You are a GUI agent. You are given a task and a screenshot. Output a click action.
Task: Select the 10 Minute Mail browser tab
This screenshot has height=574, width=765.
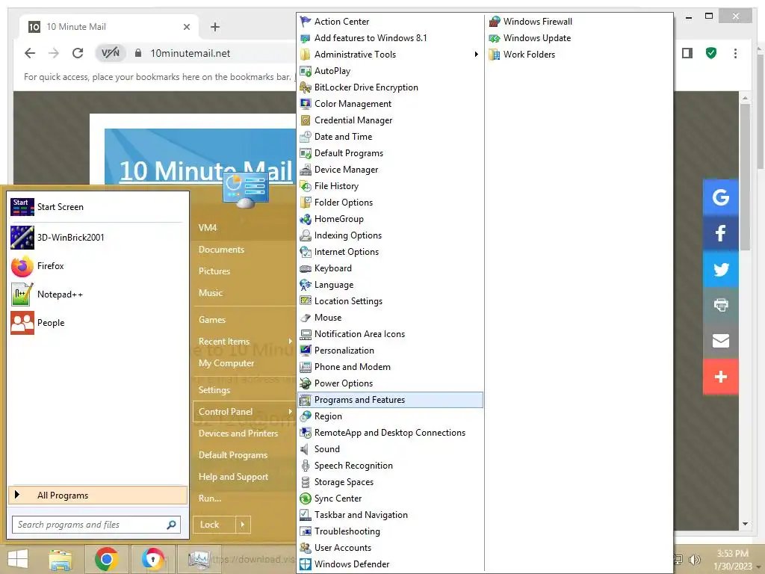(109, 27)
